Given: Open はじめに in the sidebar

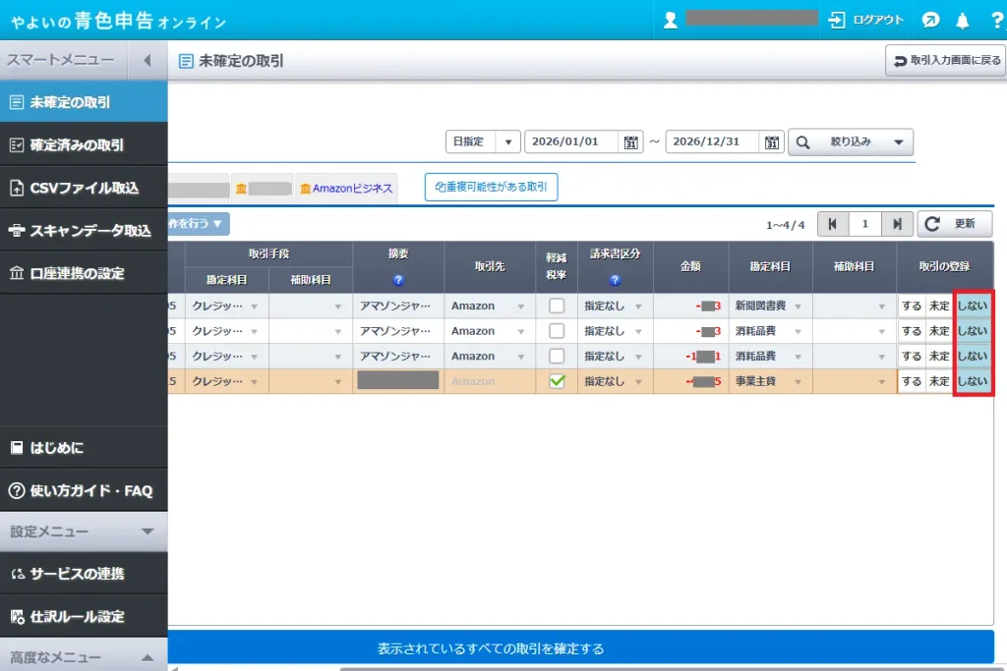Looking at the screenshot, I should 84,448.
